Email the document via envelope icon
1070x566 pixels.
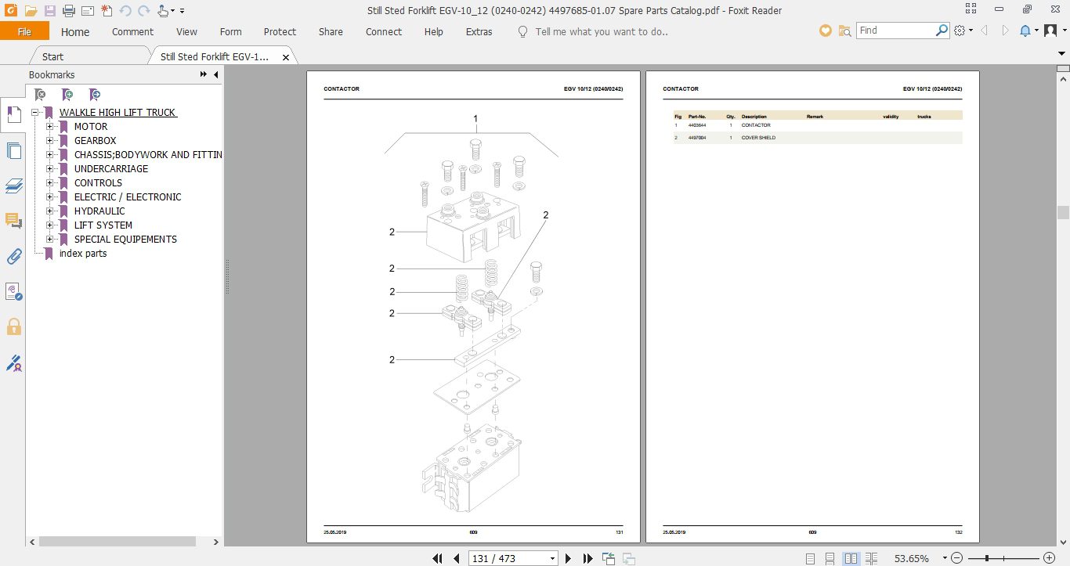[x=87, y=11]
